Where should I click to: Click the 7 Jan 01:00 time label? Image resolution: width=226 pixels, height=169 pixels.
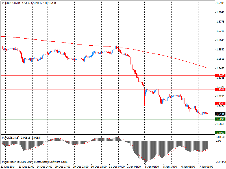click(206, 166)
